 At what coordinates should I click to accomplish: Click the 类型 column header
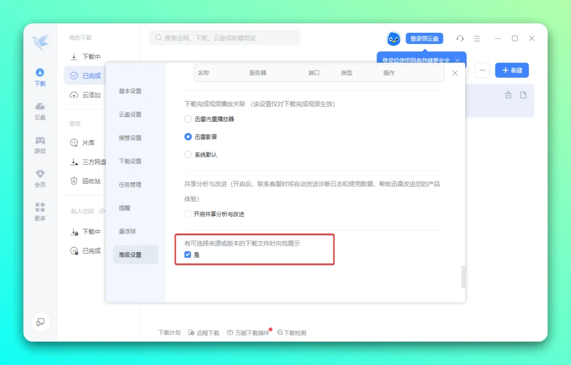coord(347,73)
